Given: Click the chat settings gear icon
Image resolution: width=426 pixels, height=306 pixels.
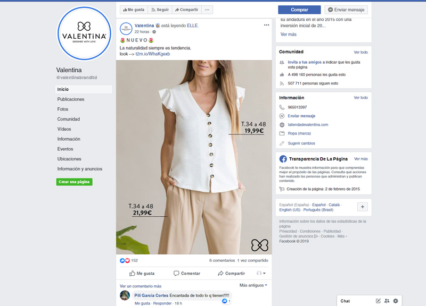Looking at the screenshot, I should click(395, 301).
